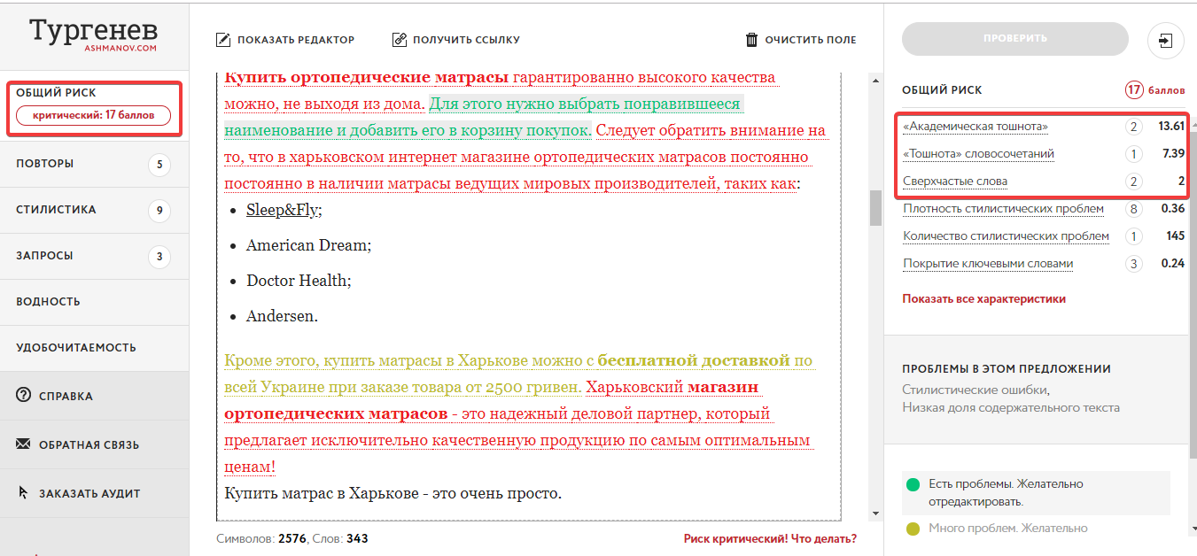Screen dimensions: 1197x556
Task: Click the Стилистика count badge 9
Action: [159, 210]
